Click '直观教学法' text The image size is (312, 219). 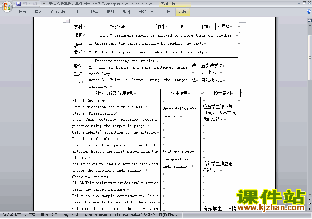coord(212,80)
